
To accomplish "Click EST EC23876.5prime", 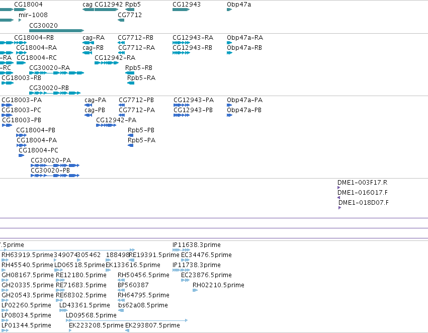I will coord(206,276).
